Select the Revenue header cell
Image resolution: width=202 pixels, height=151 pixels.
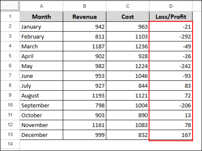[84, 17]
